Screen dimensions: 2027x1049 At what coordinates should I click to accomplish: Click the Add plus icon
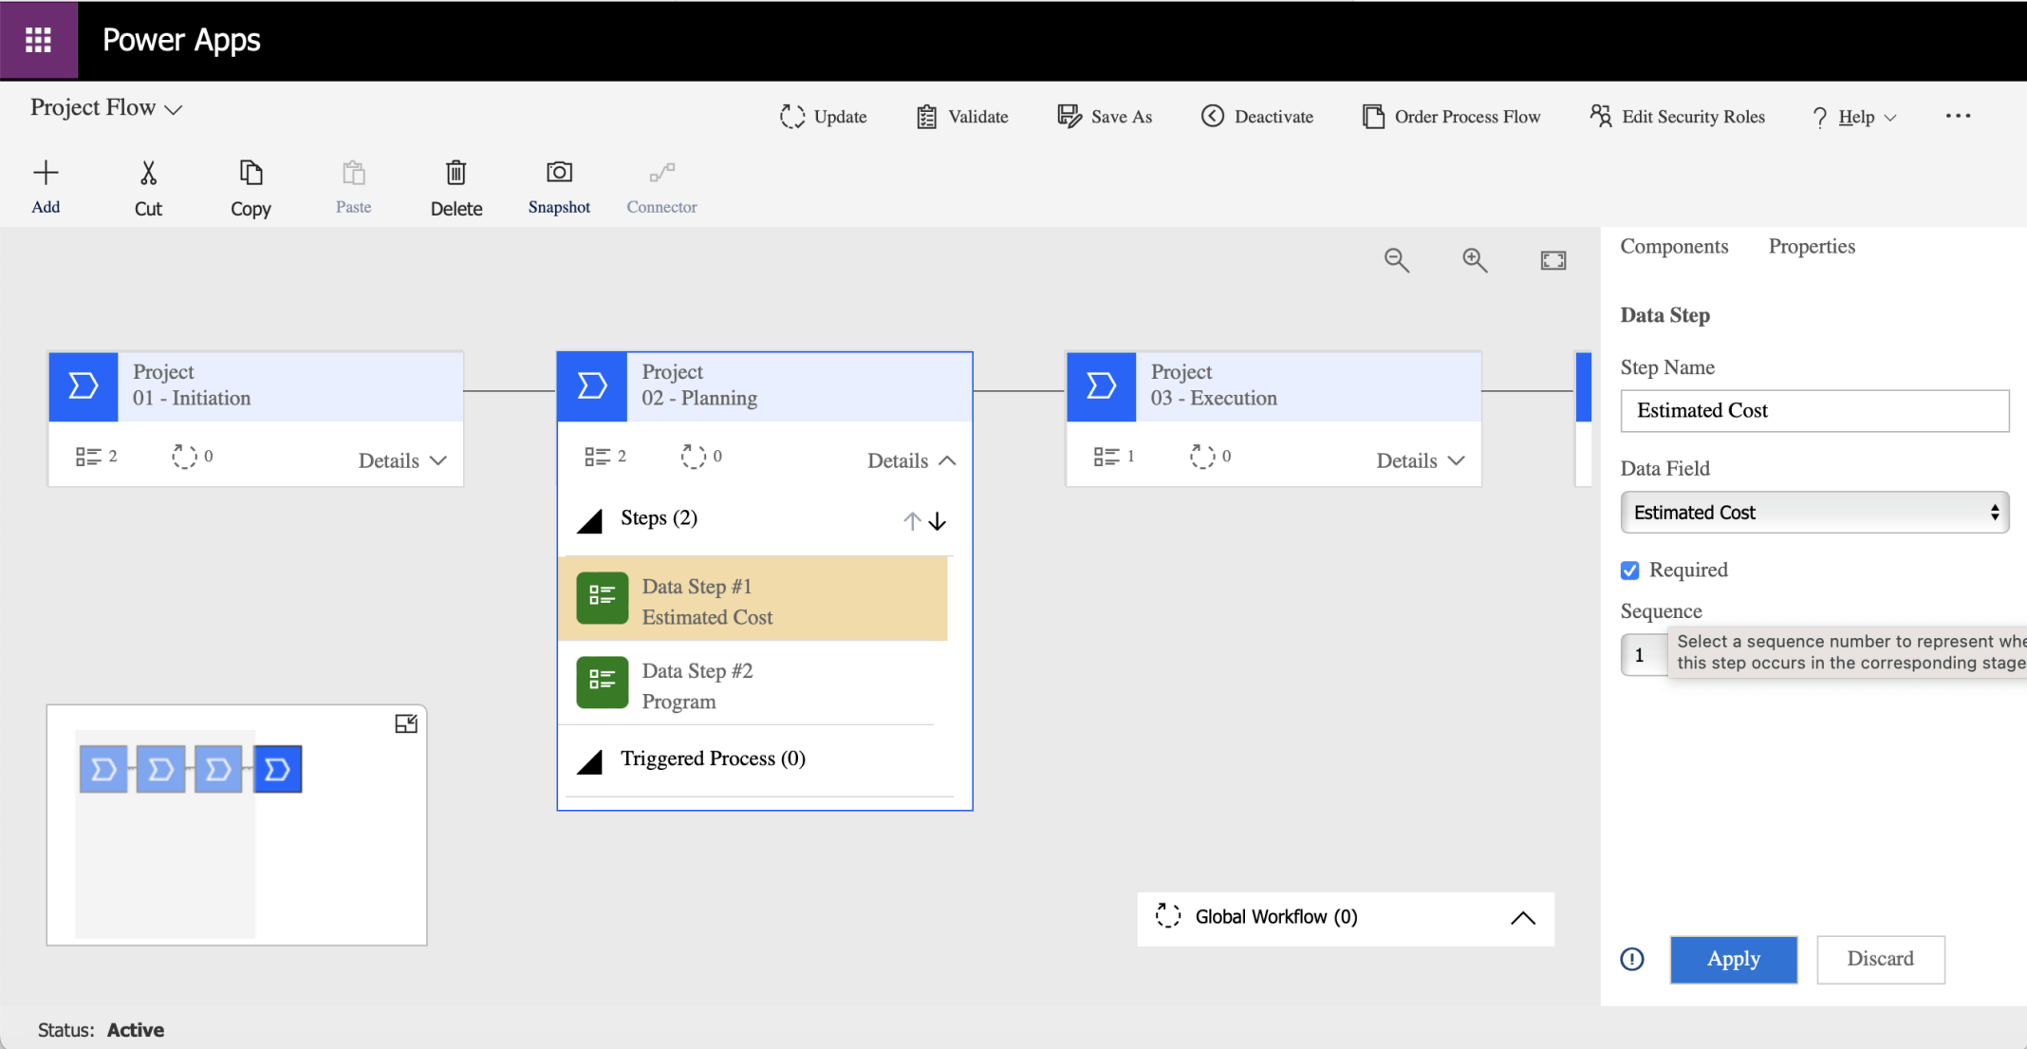click(x=46, y=173)
